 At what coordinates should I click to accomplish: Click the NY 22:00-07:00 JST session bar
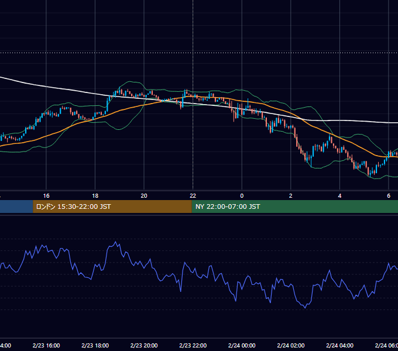(x=294, y=207)
